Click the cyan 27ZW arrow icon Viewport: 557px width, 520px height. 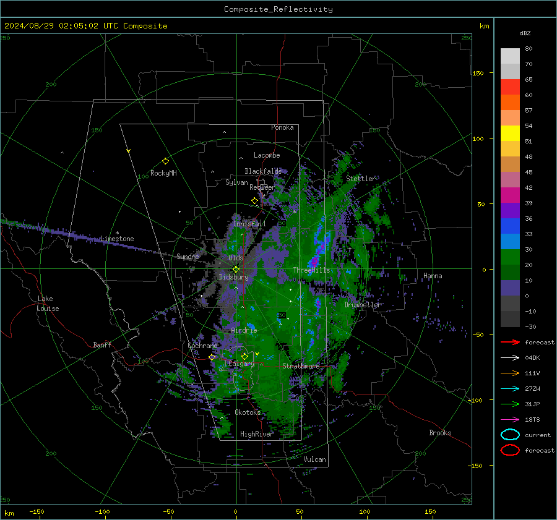510,389
